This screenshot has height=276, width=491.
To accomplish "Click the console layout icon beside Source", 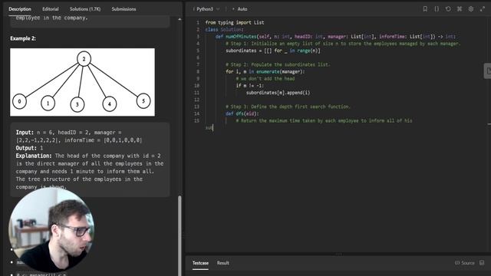I will point(482,263).
